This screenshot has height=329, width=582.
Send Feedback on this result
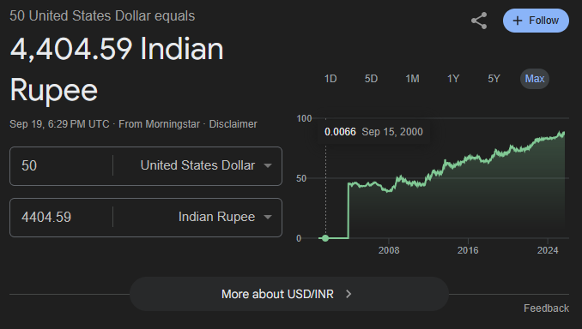pyautogui.click(x=546, y=308)
